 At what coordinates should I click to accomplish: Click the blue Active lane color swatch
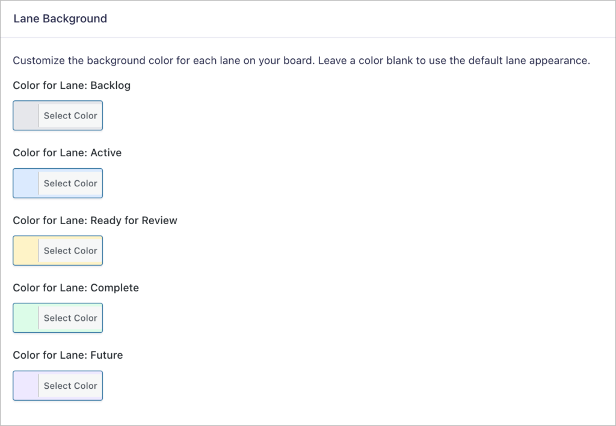coord(26,183)
